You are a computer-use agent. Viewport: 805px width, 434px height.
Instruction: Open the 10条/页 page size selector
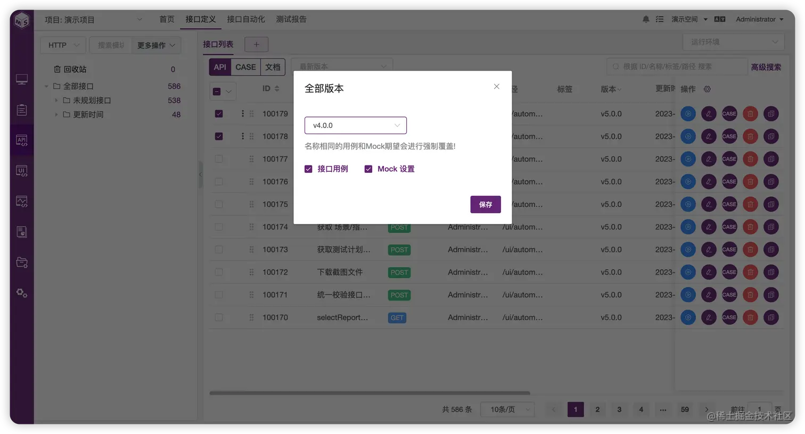(x=507, y=409)
